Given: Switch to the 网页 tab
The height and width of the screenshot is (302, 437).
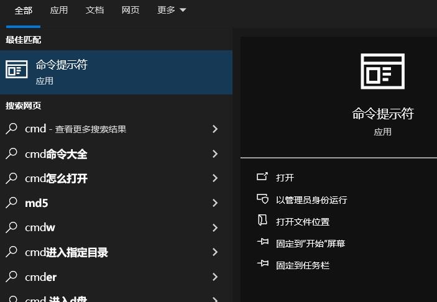Looking at the screenshot, I should click(131, 11).
